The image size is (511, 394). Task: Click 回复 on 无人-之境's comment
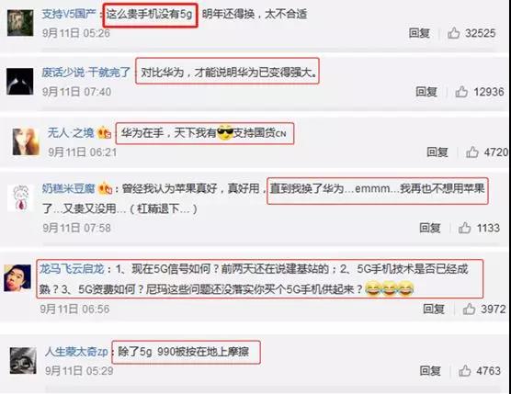[437, 152]
